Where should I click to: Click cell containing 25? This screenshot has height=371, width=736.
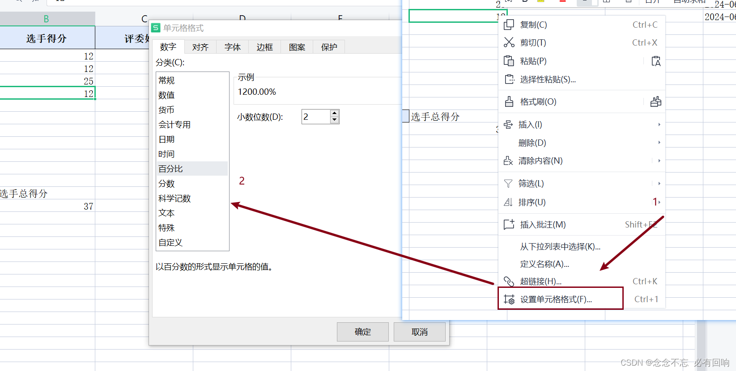point(47,81)
